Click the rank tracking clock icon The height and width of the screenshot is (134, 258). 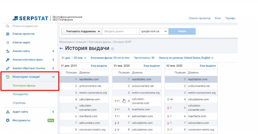point(8,77)
